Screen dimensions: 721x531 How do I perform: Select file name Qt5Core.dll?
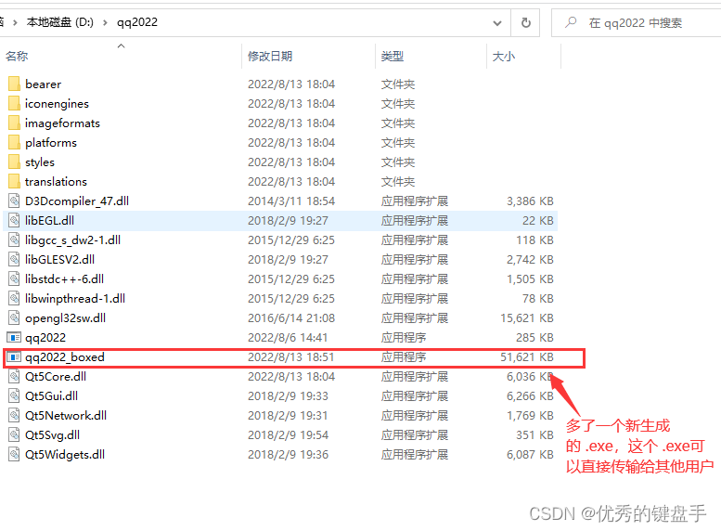click(56, 376)
